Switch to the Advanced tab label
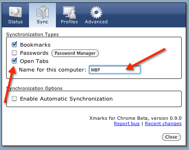This screenshot has height=150, width=189. pyautogui.click(x=96, y=22)
